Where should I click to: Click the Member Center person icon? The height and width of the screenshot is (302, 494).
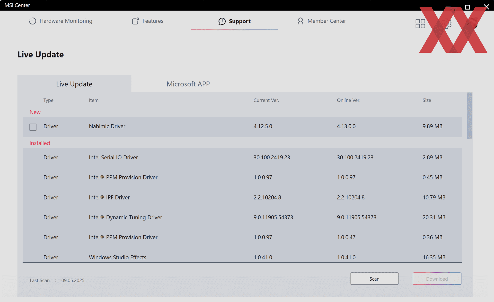300,21
